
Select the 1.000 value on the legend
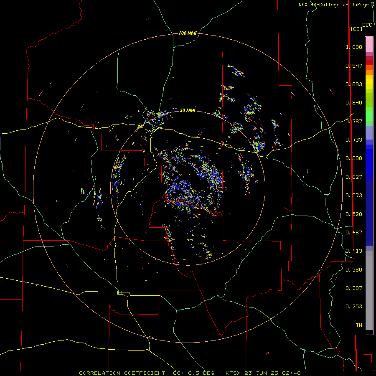354,47
